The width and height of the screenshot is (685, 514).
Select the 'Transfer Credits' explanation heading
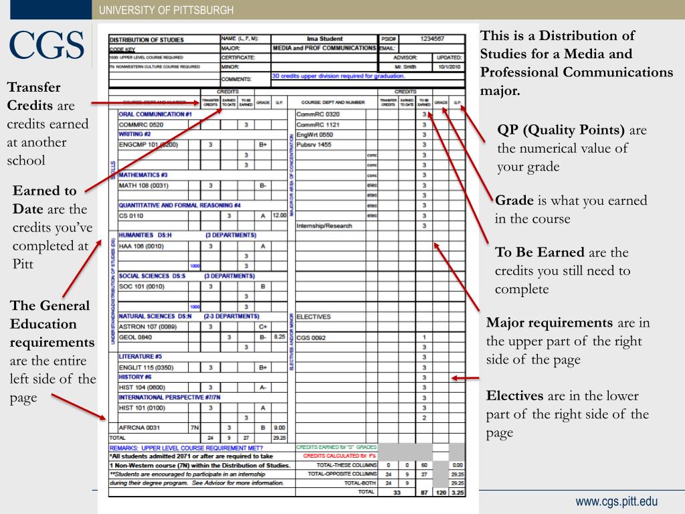pos(33,96)
